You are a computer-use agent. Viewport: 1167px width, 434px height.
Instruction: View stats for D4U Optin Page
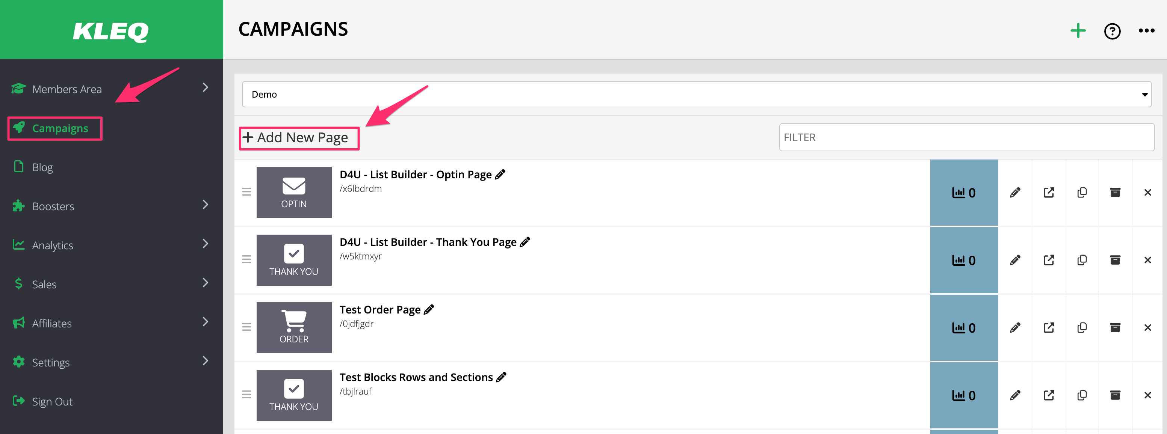click(x=964, y=193)
